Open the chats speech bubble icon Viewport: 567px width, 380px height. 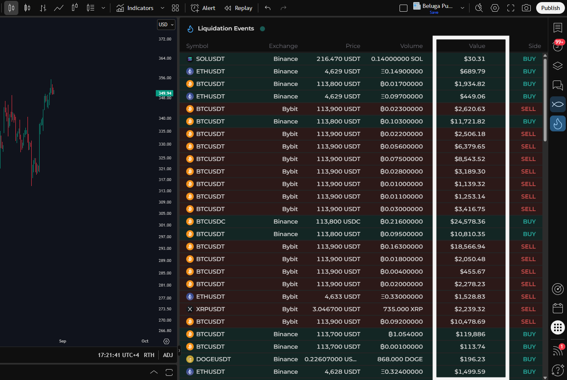coord(557,86)
